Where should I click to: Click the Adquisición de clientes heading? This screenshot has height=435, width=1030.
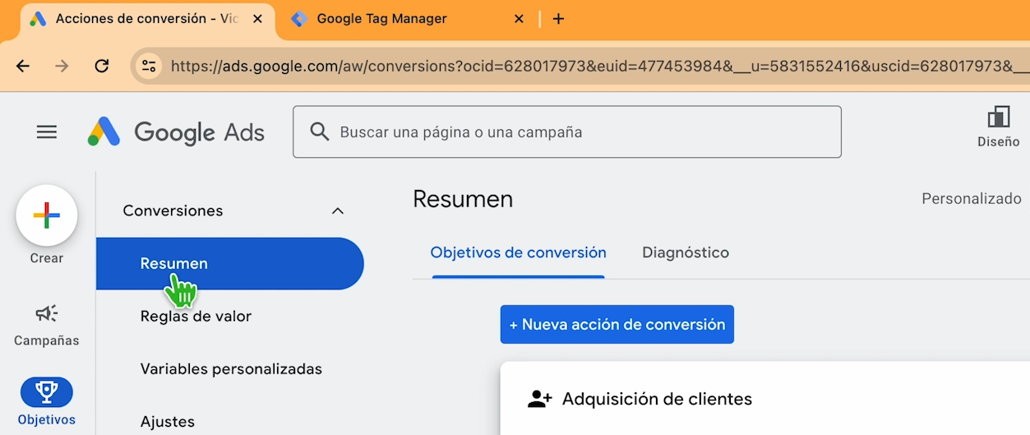coord(657,400)
